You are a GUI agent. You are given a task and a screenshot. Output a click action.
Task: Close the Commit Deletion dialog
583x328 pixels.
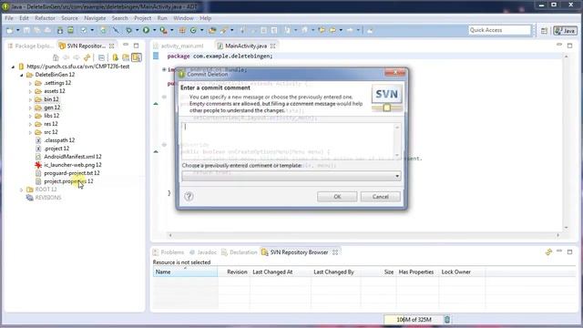tap(394, 73)
